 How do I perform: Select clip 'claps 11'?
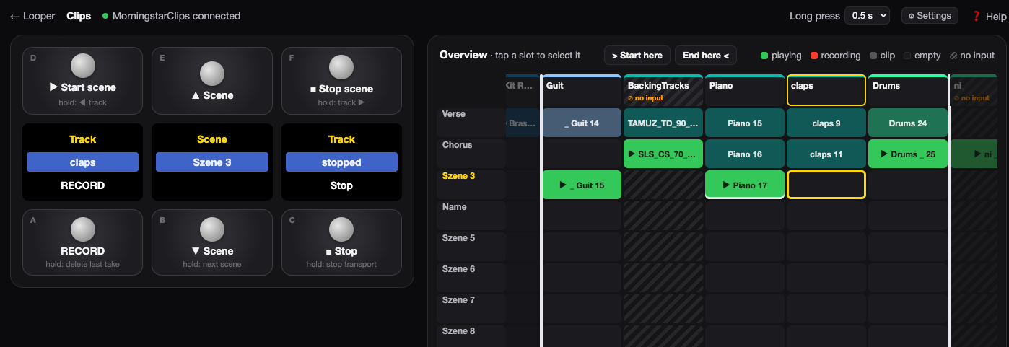(x=826, y=154)
